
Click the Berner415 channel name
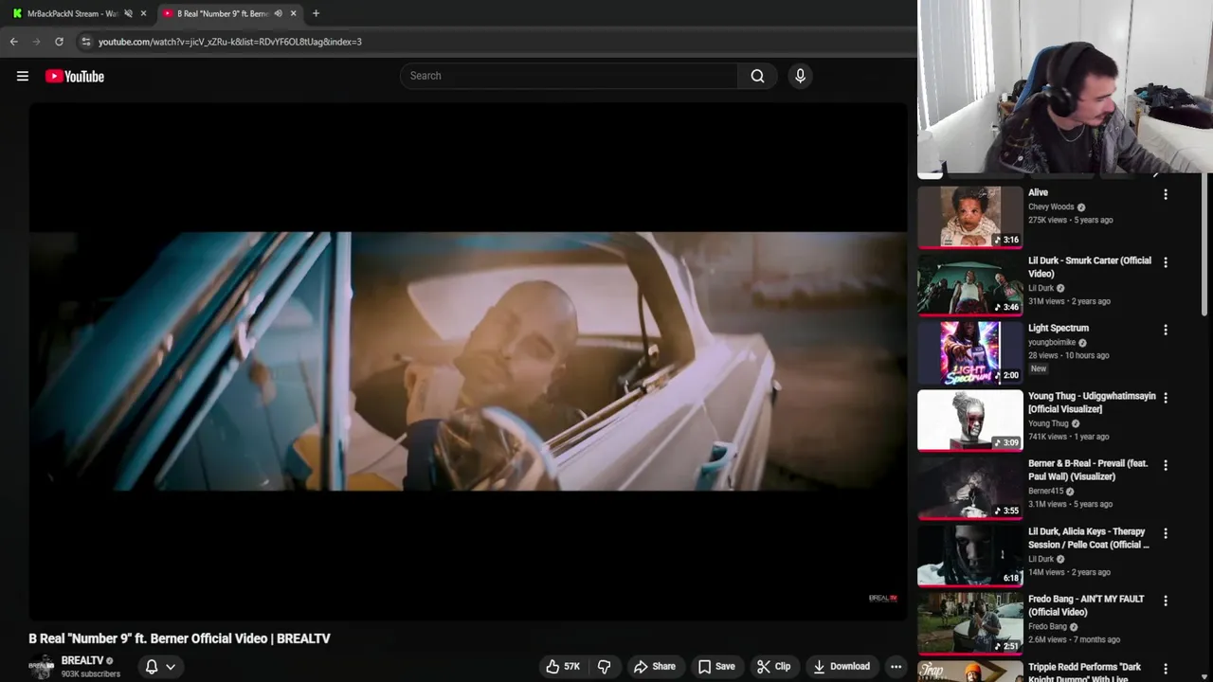tap(1046, 491)
